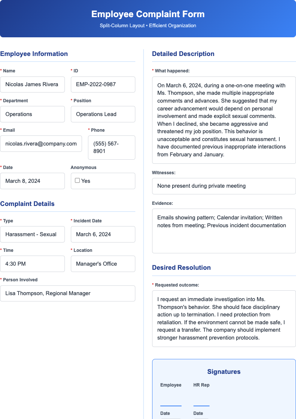
Task: Click the Email address input field
Action: [x=41, y=144]
